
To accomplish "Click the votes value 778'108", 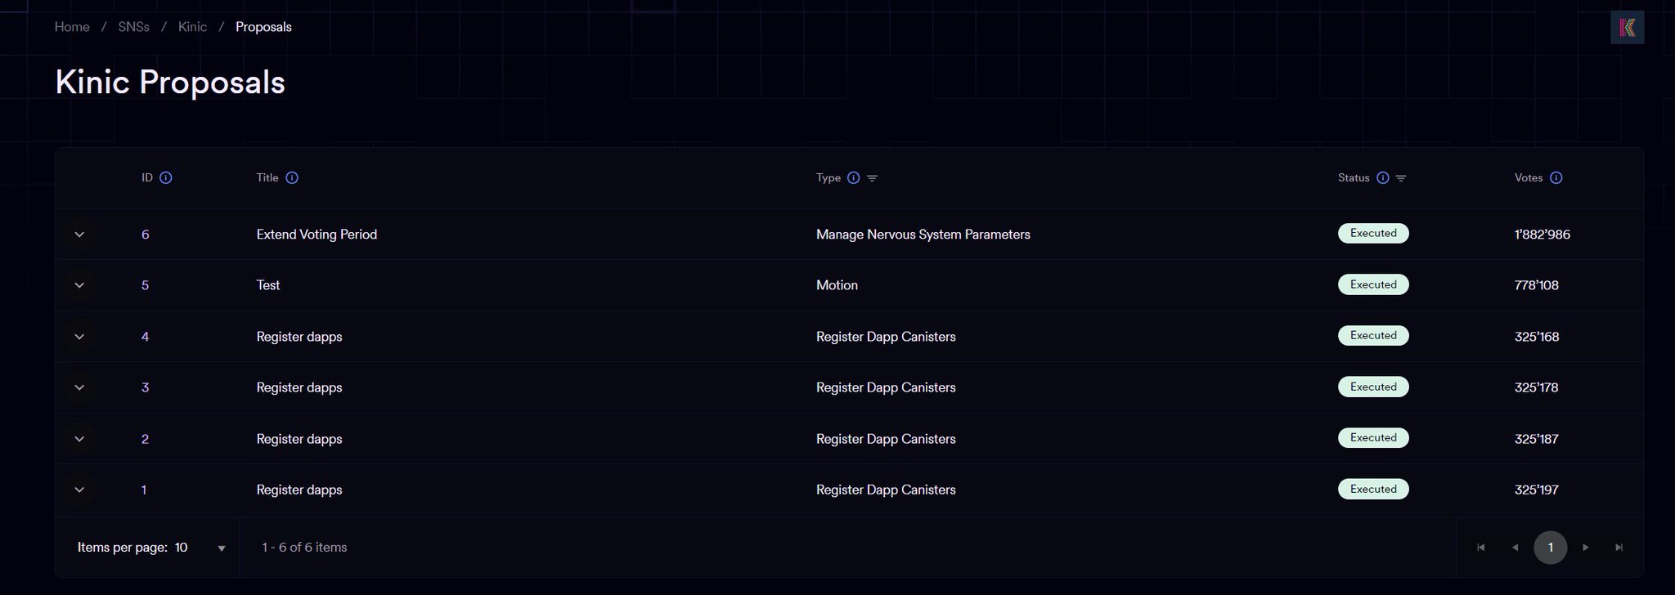I will tap(1537, 285).
